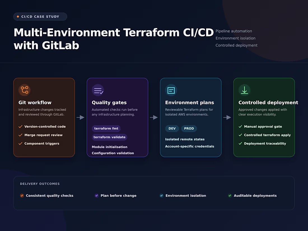Image resolution: width=308 pixels, height=231 pixels.
Task: Select the PROD environment chip
Action: 189,129
